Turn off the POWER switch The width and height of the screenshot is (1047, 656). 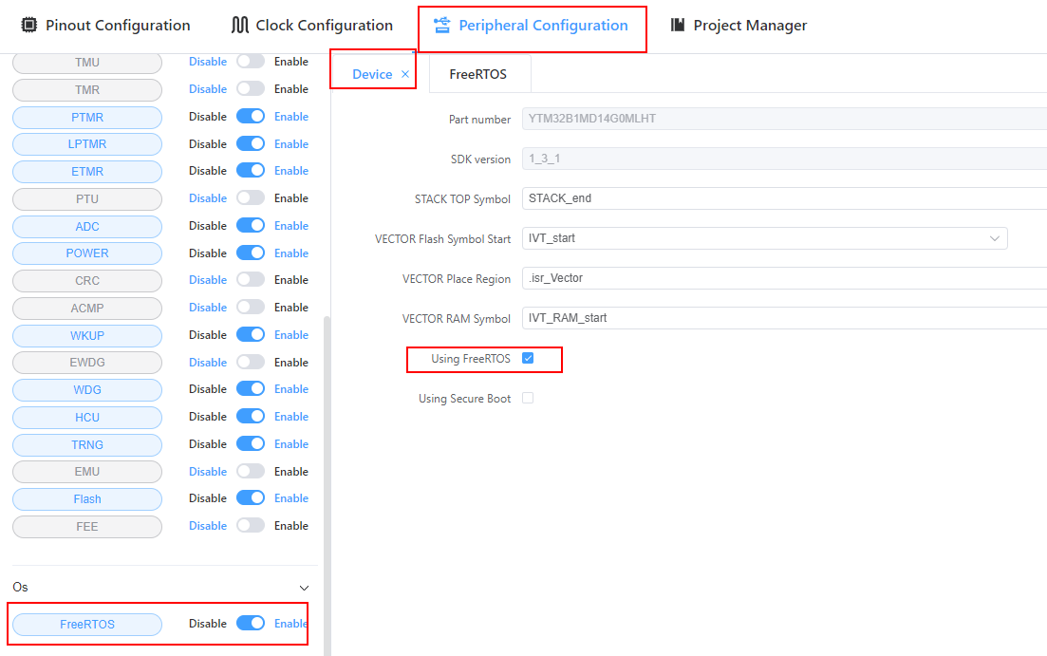pyautogui.click(x=251, y=253)
